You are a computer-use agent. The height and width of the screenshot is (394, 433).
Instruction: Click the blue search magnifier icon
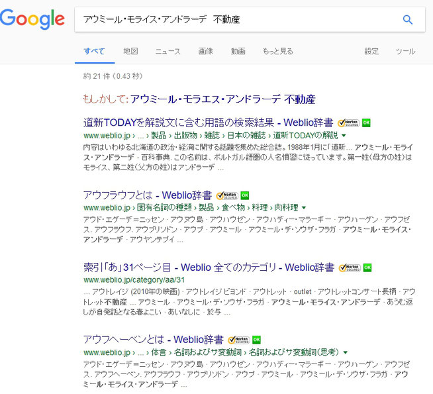(x=408, y=20)
